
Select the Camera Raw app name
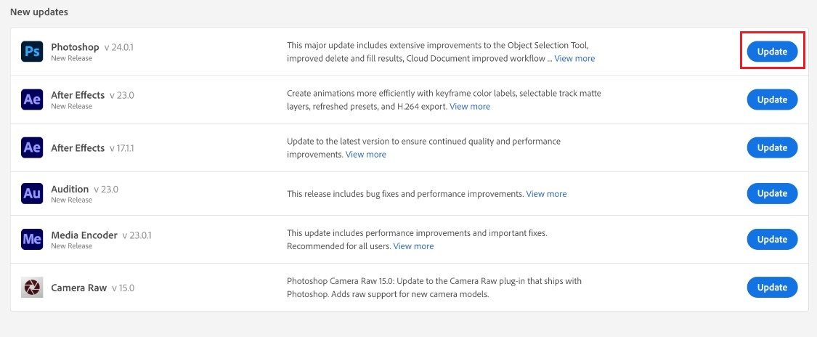(78, 288)
